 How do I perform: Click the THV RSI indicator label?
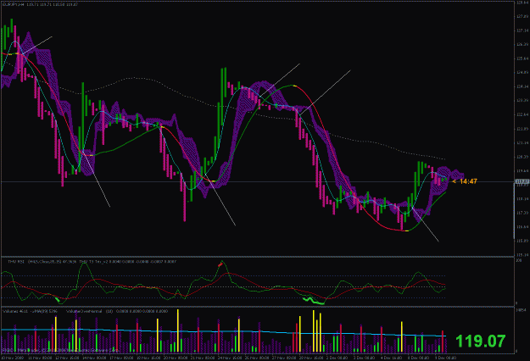[x=16, y=261]
